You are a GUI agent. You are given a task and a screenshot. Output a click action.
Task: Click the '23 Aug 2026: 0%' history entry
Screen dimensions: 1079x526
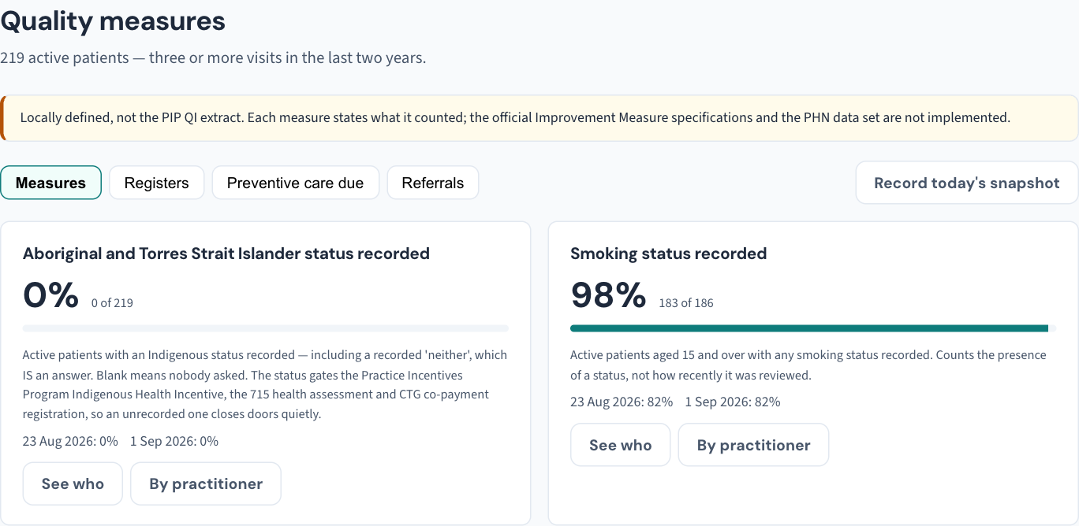point(70,441)
